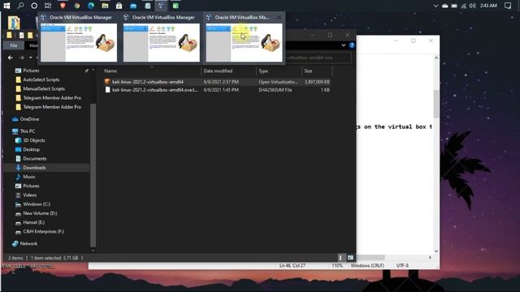The image size is (520, 292).
Task: Show hidden system tray icons
Action: pos(435,6)
